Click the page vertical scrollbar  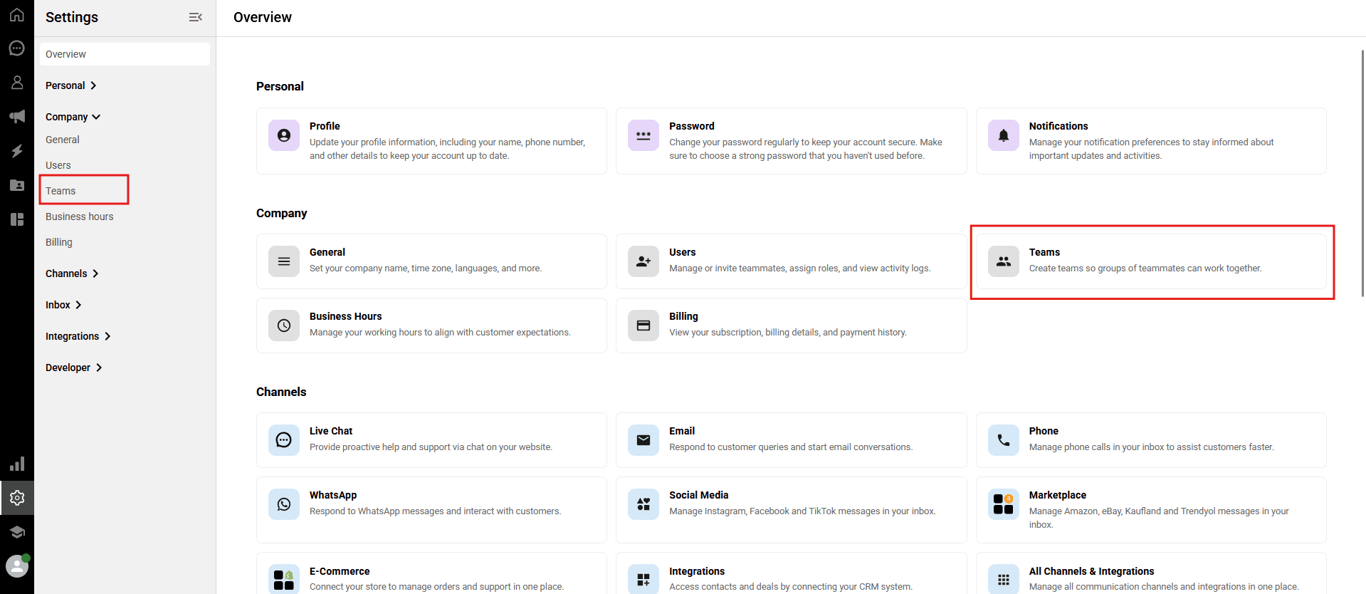[x=1362, y=173]
